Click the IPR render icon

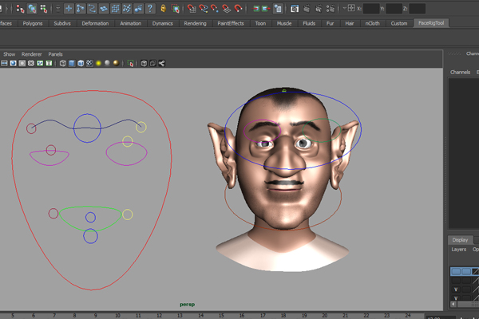318,9
